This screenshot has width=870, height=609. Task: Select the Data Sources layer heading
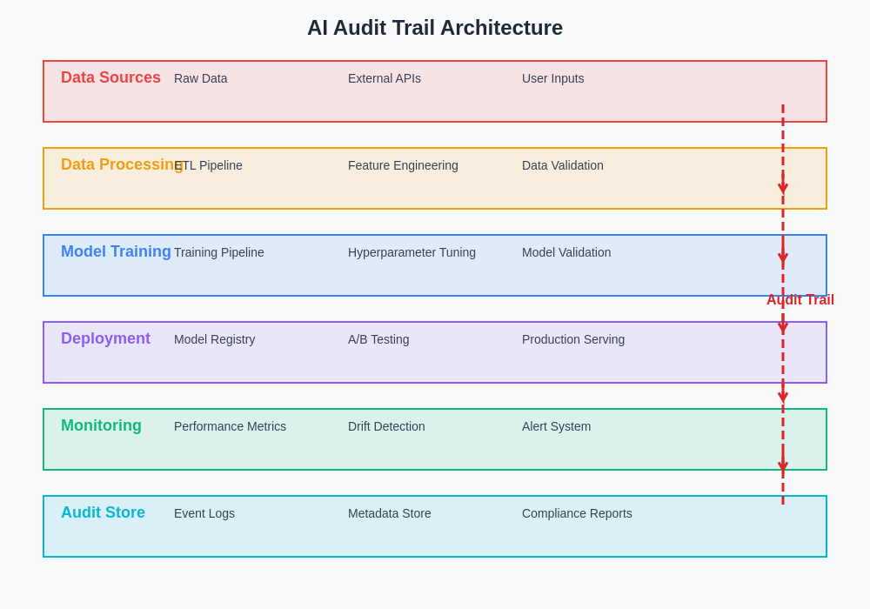110,77
